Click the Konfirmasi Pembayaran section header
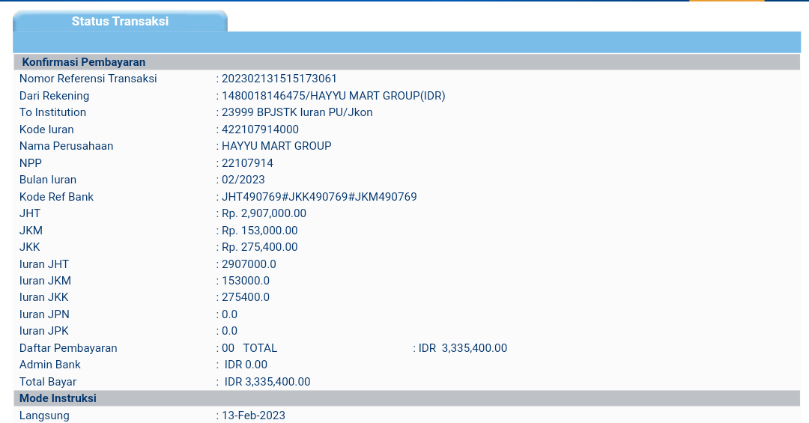The width and height of the screenshot is (809, 423). (x=83, y=62)
